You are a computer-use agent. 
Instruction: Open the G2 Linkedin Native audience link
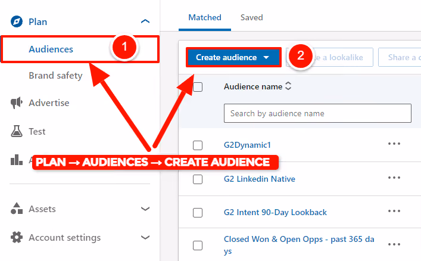click(260, 179)
